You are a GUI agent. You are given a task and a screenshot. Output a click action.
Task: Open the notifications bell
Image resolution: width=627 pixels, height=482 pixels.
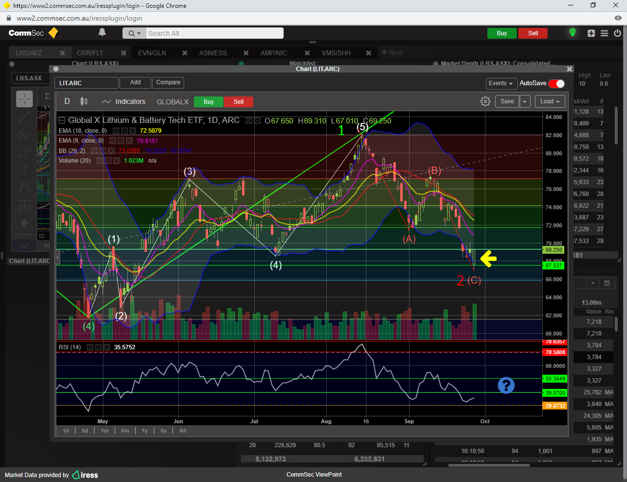[102, 32]
